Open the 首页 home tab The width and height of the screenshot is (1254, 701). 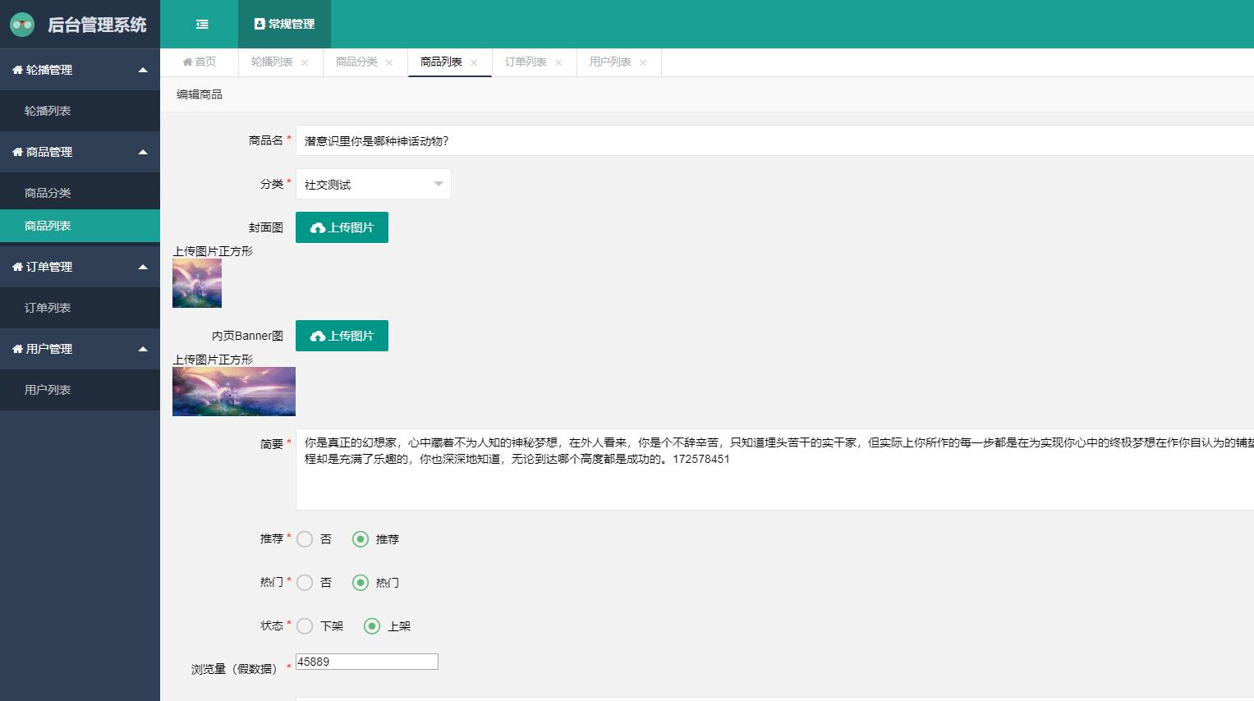pyautogui.click(x=200, y=62)
